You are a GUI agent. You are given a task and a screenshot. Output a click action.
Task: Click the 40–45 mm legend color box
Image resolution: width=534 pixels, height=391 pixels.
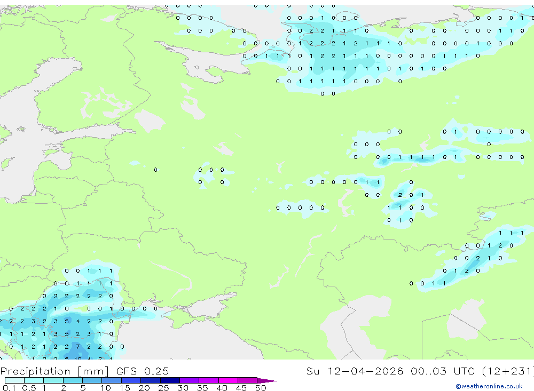[x=228, y=380]
